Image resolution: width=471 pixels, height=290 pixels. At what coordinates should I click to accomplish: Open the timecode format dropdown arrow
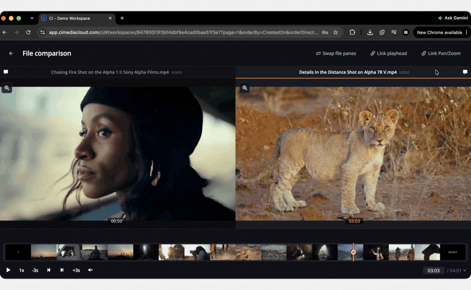(x=465, y=271)
